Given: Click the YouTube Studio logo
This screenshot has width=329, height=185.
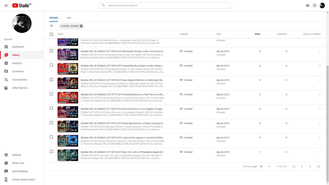Looking at the screenshot, I should point(22,5).
